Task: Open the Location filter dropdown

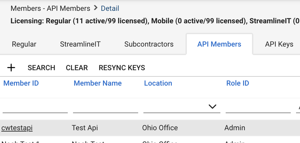Action: click(213, 107)
